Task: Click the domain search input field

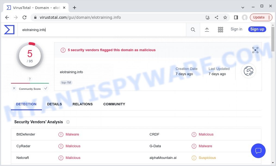Action: click(x=102, y=30)
